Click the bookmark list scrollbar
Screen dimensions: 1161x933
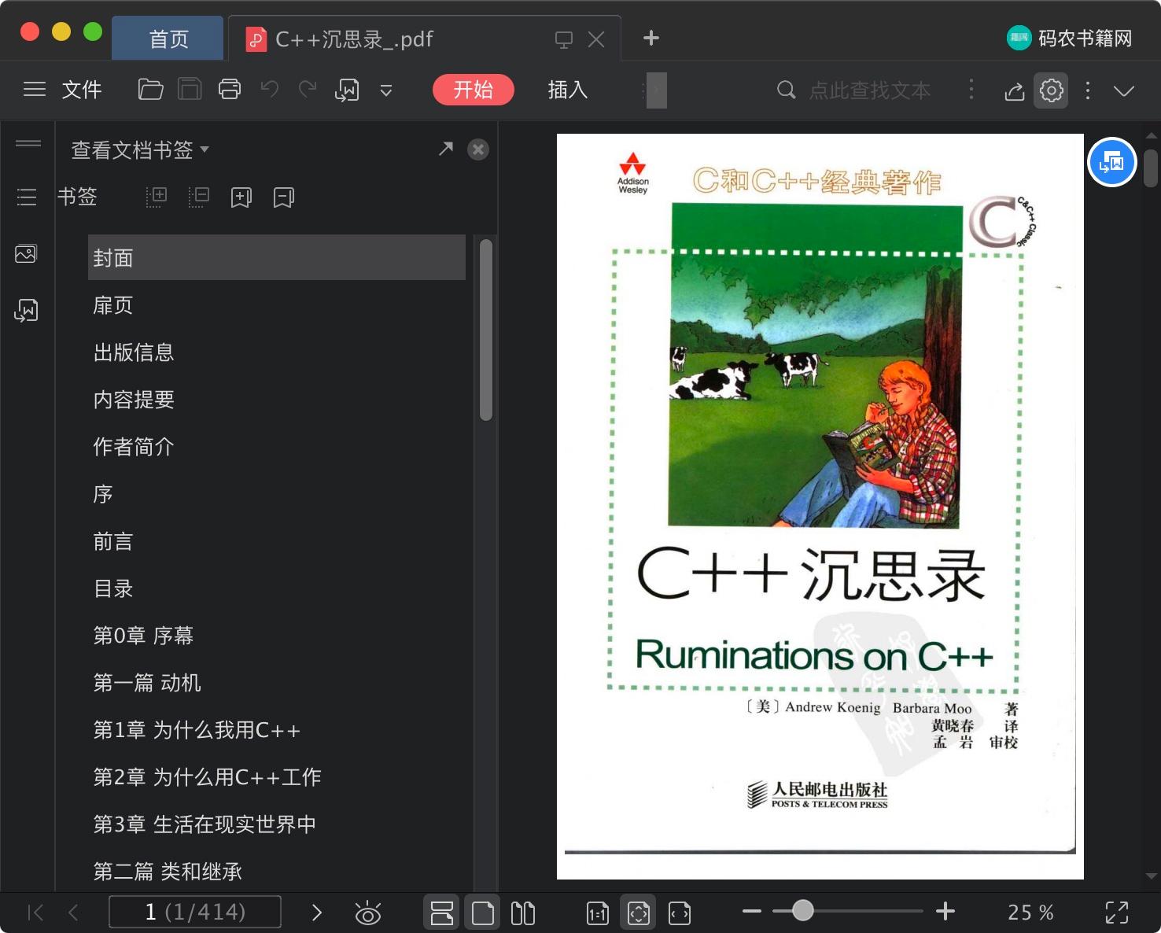tap(486, 330)
